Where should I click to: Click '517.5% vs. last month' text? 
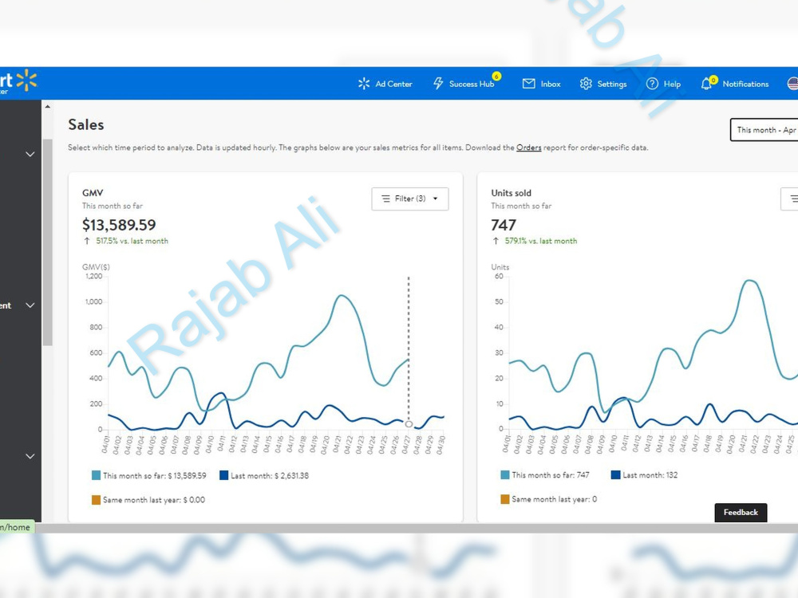pos(132,241)
